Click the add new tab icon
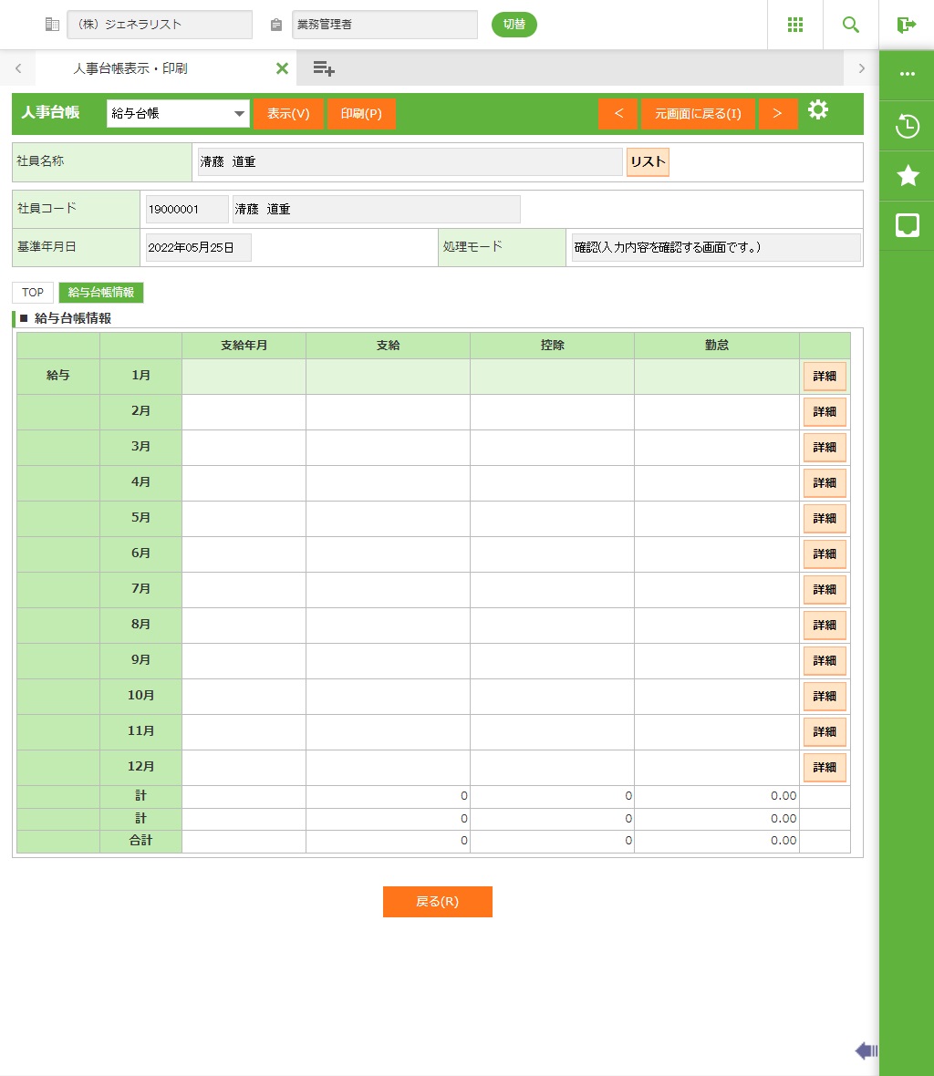The height and width of the screenshot is (1076, 934). click(x=324, y=68)
